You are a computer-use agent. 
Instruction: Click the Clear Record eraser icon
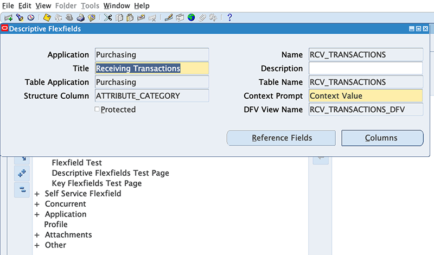pos(141,18)
